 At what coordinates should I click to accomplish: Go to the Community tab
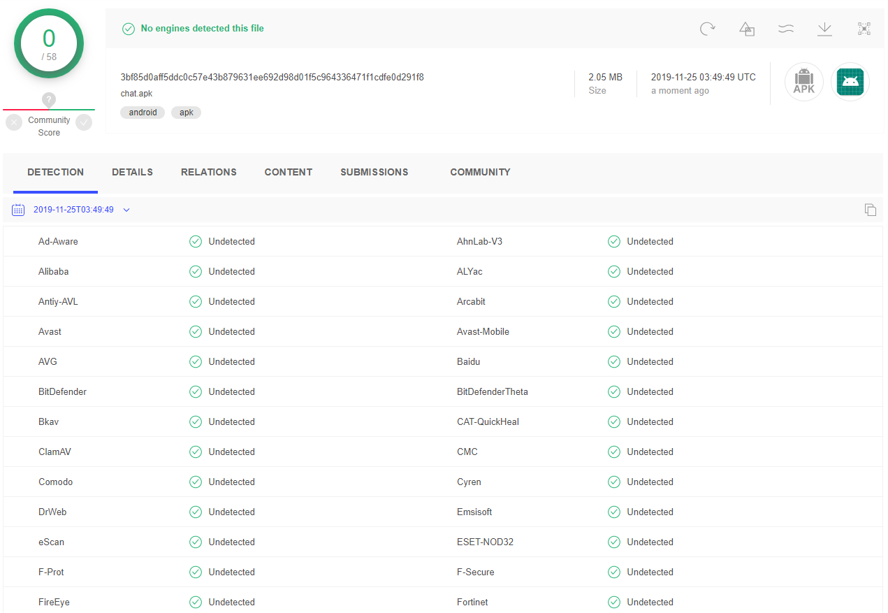pos(480,172)
